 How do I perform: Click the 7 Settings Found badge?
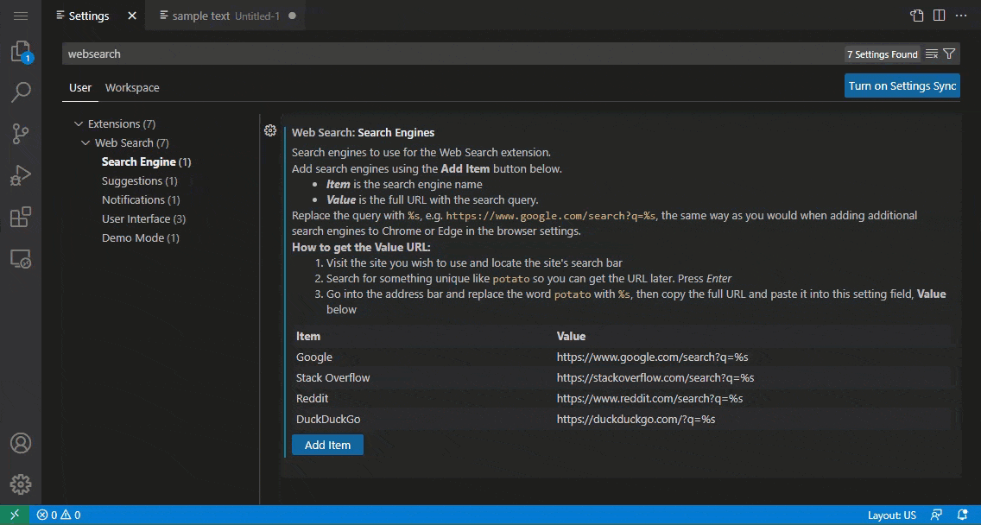(883, 54)
